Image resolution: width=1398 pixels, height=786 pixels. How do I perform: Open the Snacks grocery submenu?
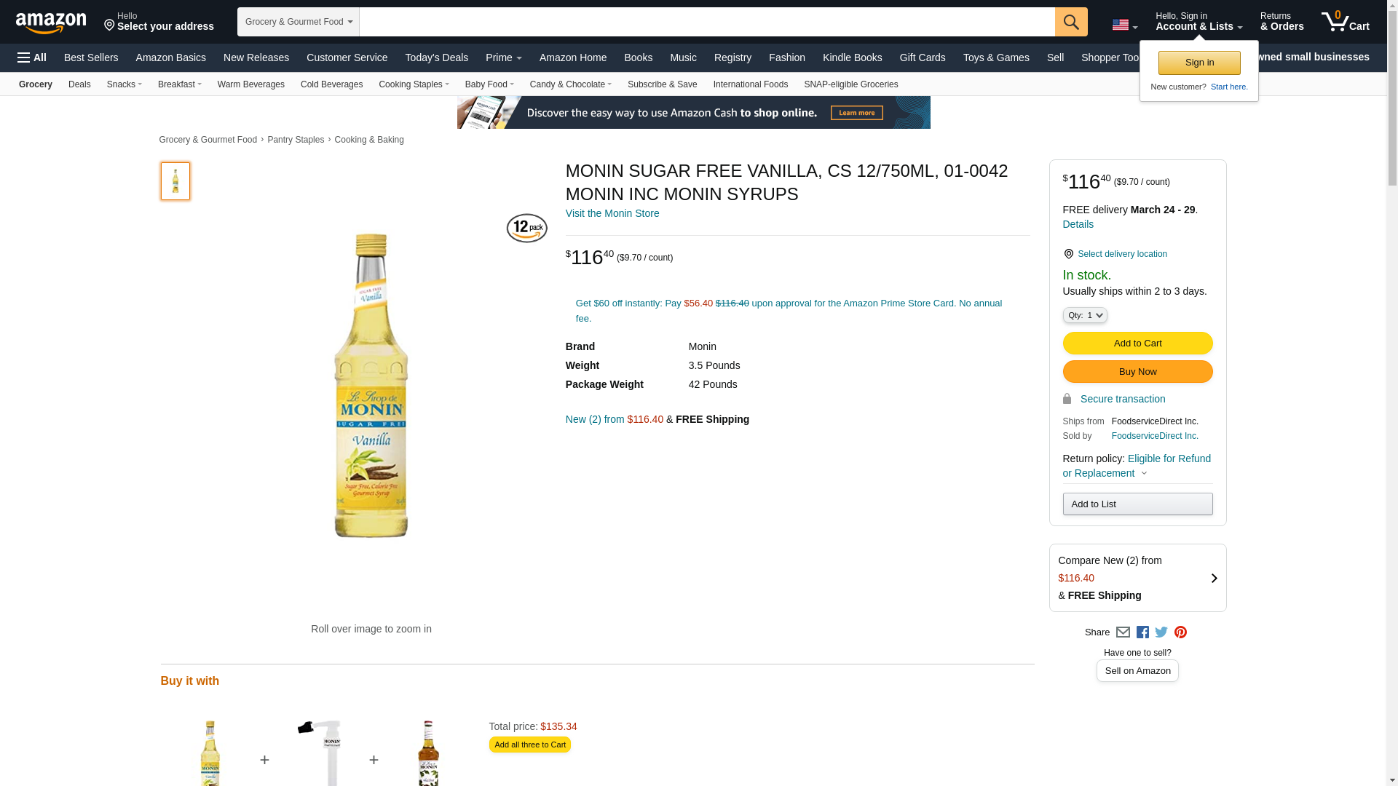[124, 84]
